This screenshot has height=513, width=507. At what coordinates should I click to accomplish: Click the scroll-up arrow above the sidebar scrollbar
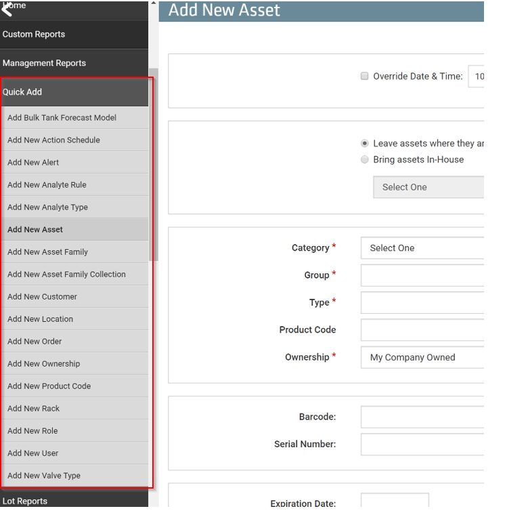coord(153,3)
